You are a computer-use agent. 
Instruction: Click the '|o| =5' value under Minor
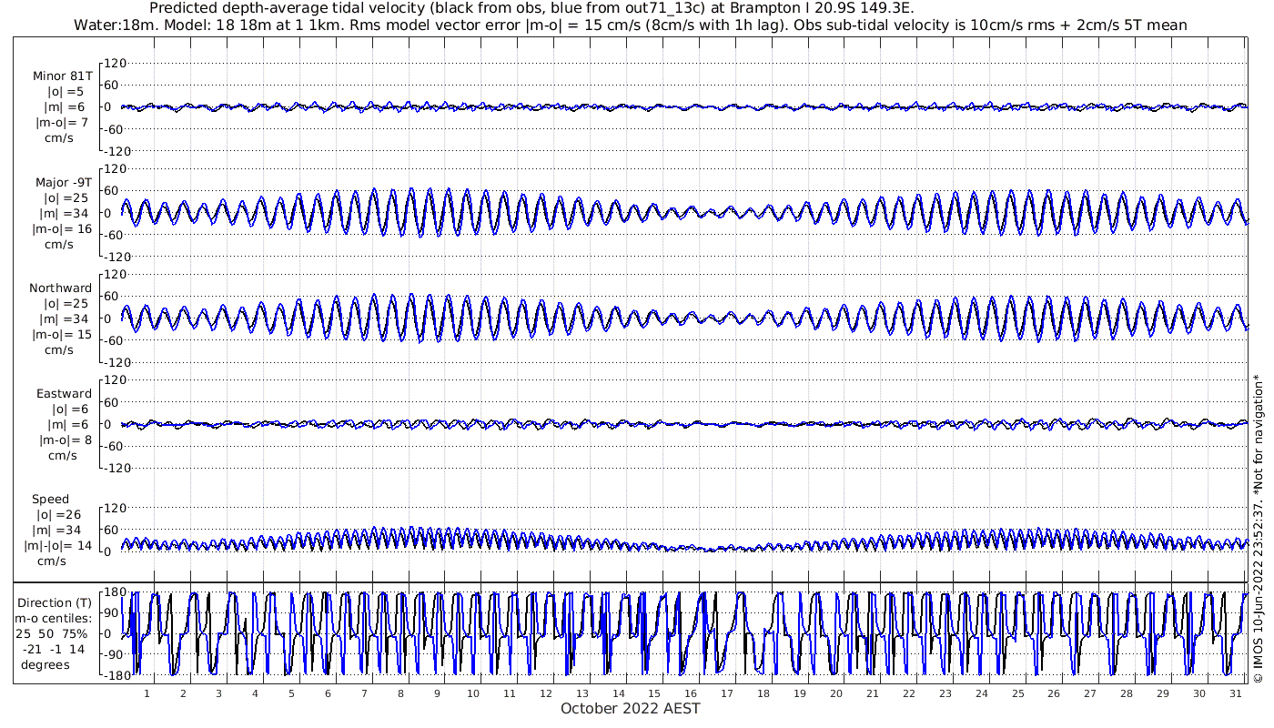[66, 92]
